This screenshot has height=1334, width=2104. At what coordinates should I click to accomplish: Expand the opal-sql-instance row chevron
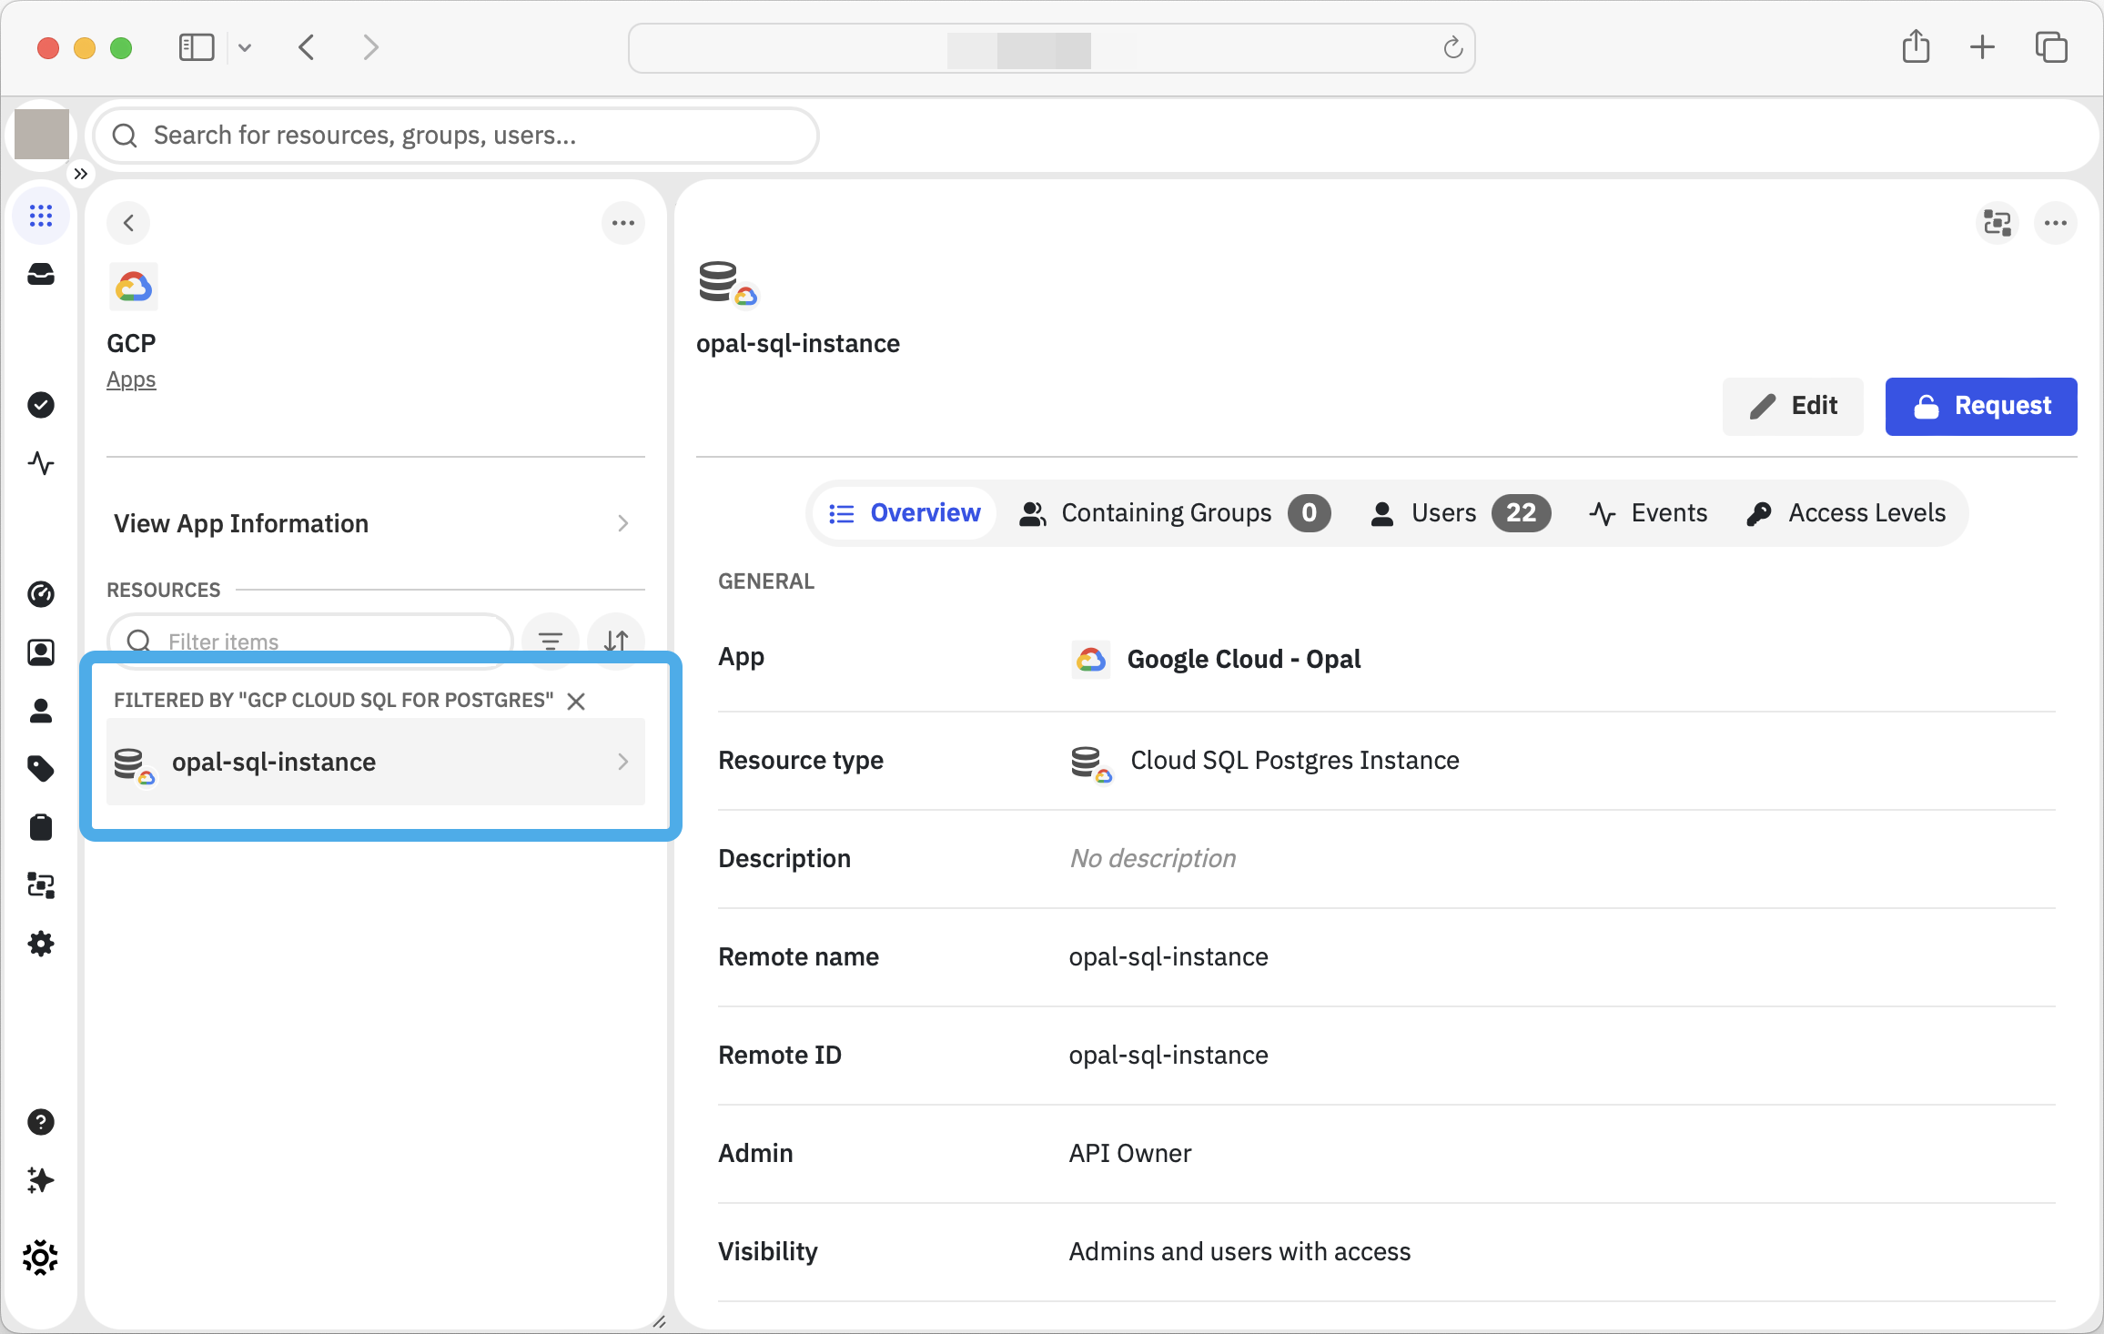(x=623, y=762)
